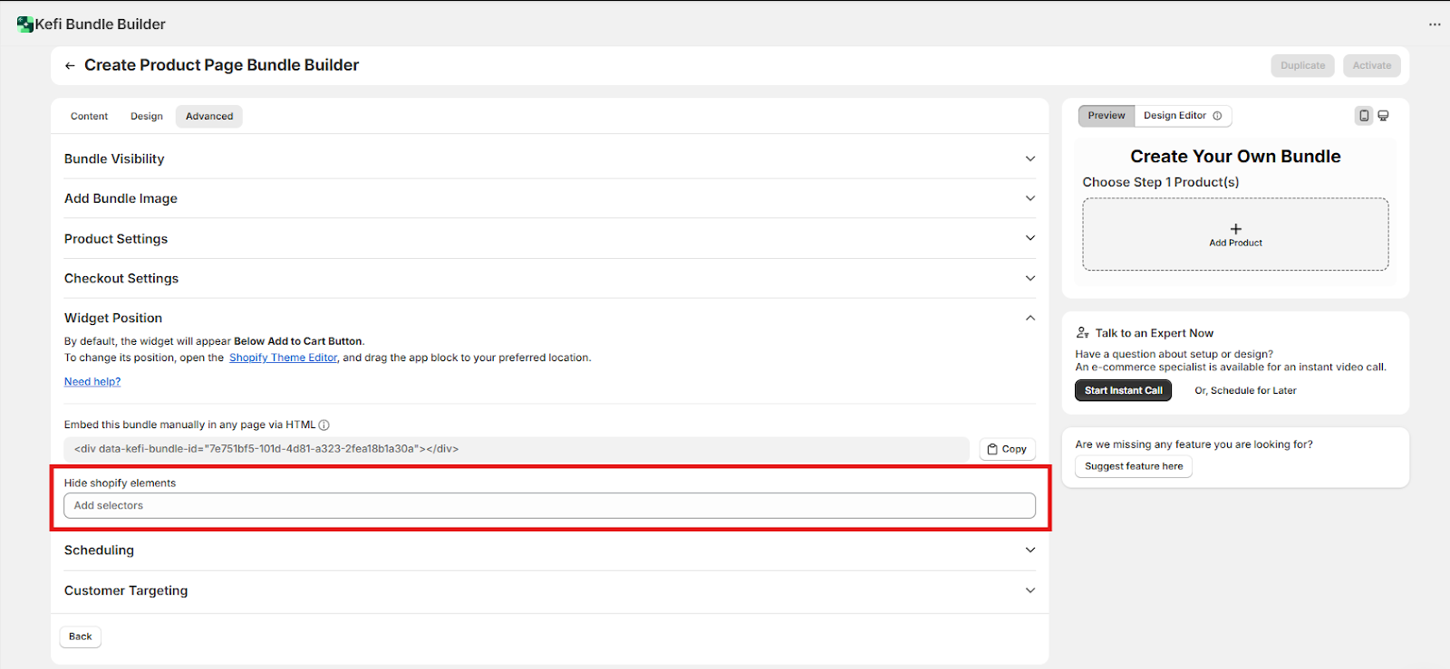Click the Design Editor info icon

tap(1217, 116)
